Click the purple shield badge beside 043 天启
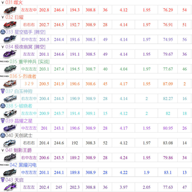The height and width of the screenshot is (192, 192). point(3,180)
